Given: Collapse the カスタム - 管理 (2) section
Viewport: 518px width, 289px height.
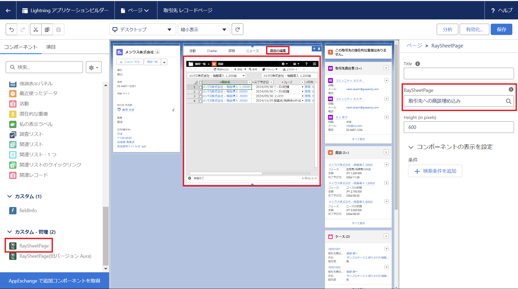Looking at the screenshot, I should pos(10,232).
